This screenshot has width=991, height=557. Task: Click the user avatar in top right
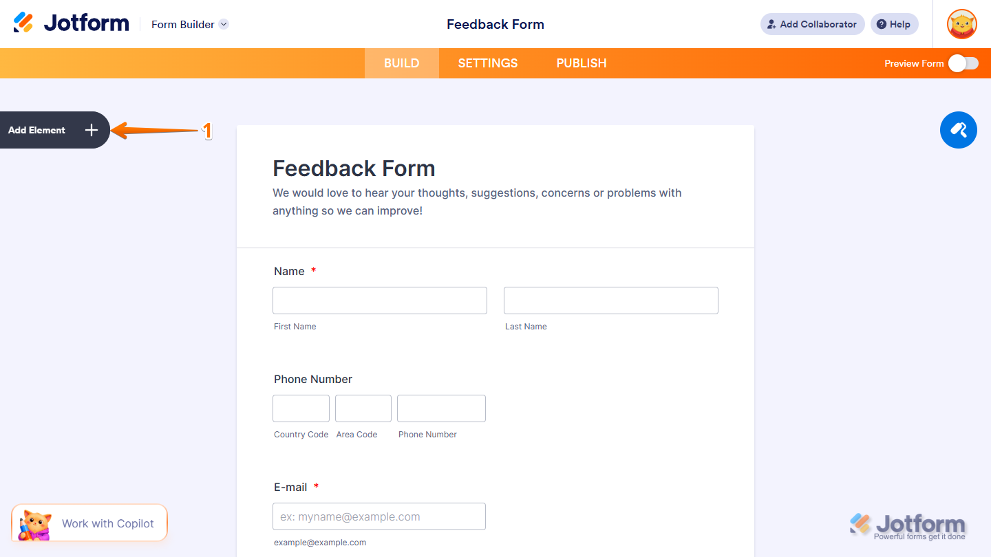coord(961,24)
